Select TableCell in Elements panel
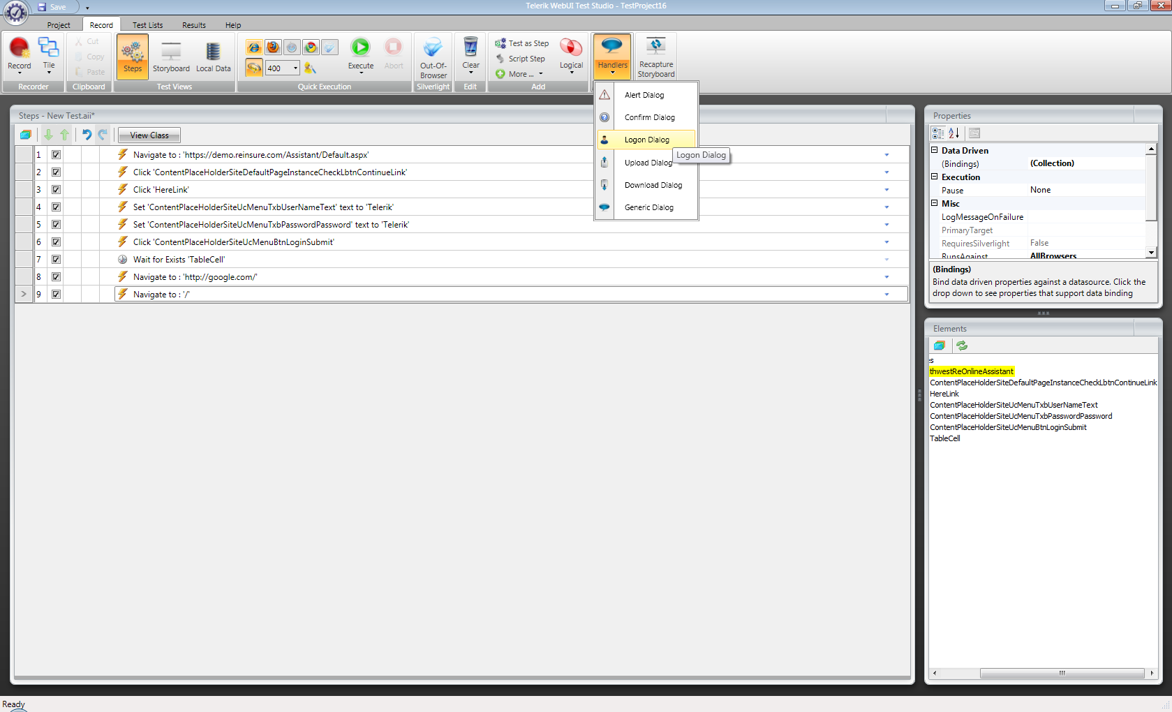The height and width of the screenshot is (712, 1172). tap(945, 438)
